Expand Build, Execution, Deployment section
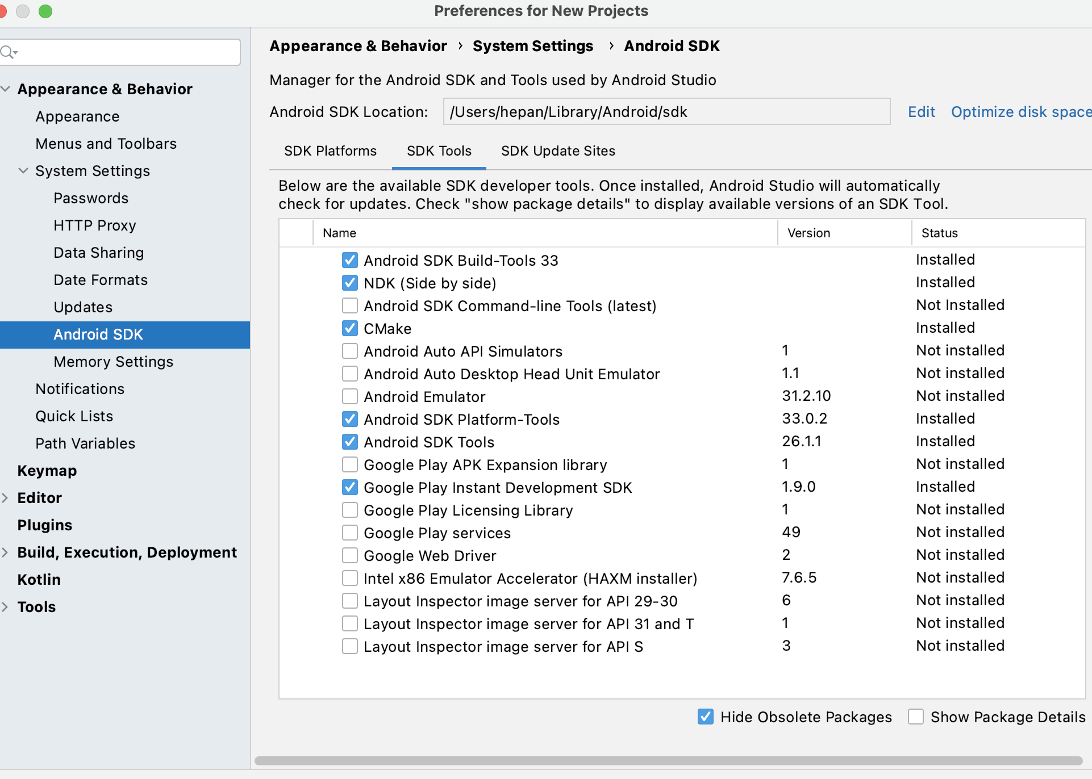 pyautogui.click(x=6, y=552)
